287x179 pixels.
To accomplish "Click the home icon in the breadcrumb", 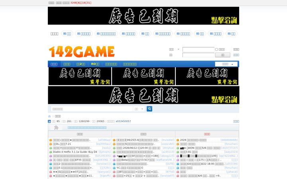I will 49,116.
